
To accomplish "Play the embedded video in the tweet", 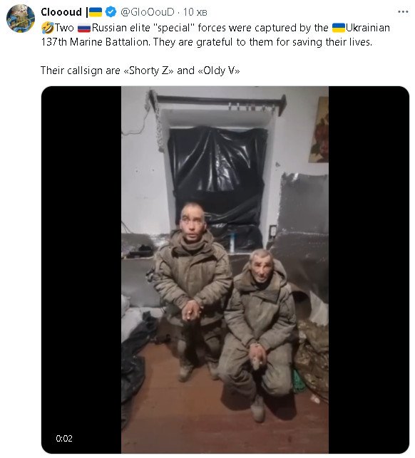I will click(x=225, y=270).
